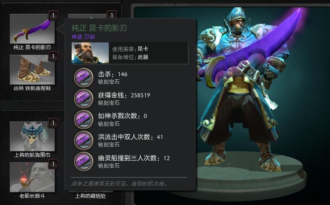The image size is (330, 205).
Task: Click the 获得金钱 inscribed gem icon
Action: click(84, 98)
